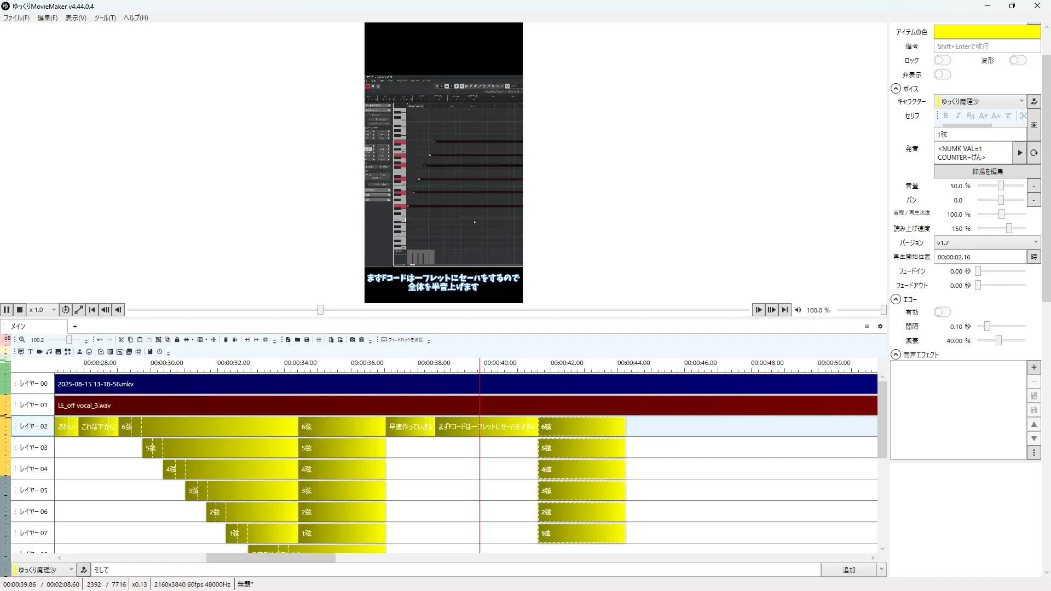Click the save project floppy icon

tap(307, 340)
